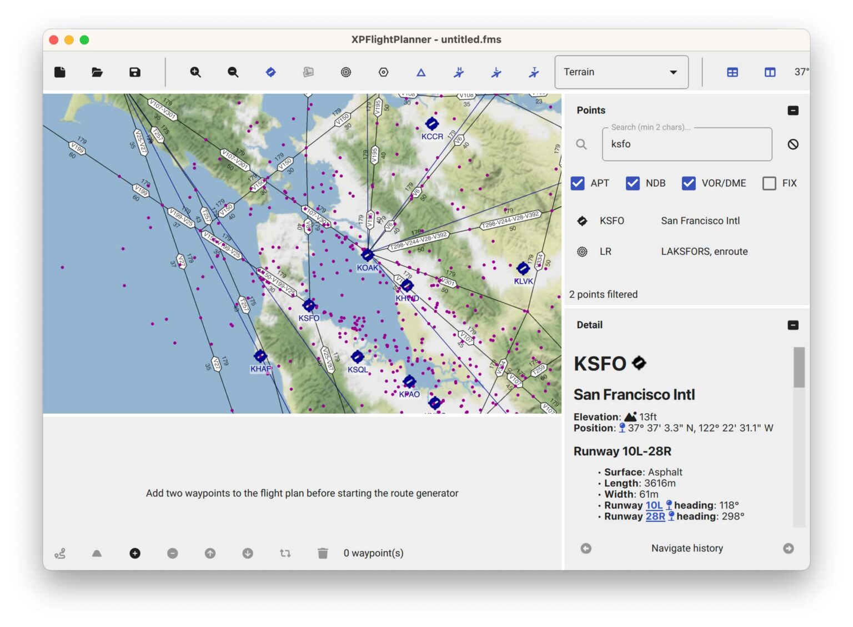
Task: Collapse the Detail panel
Action: coord(793,325)
